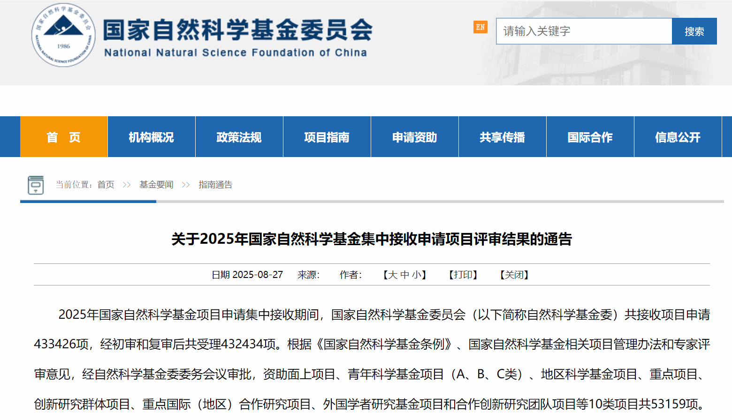Image resolution: width=732 pixels, height=420 pixels.
Task: Click the blue 搜索 search button
Action: (694, 31)
